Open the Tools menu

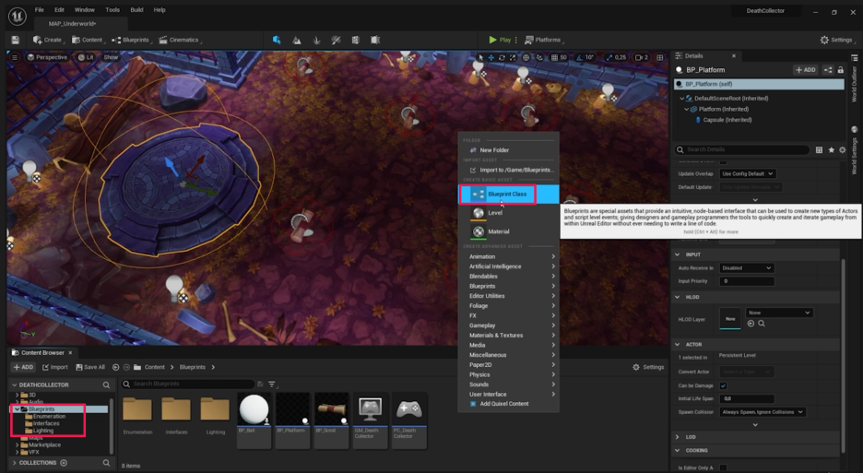coord(112,10)
